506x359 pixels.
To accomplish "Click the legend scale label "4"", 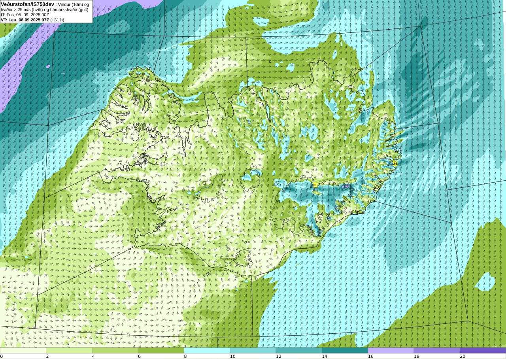I will (x=93, y=356).
